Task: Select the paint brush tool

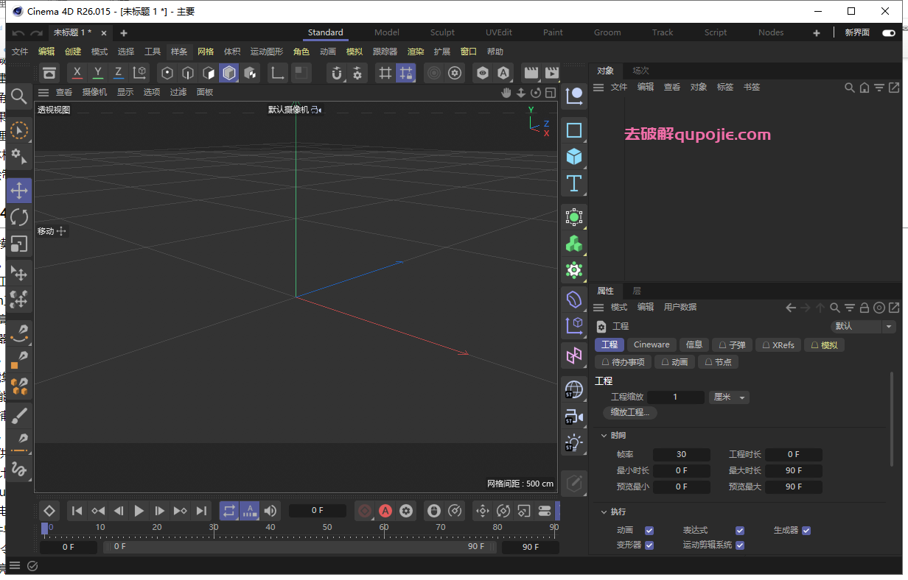Action: click(19, 414)
